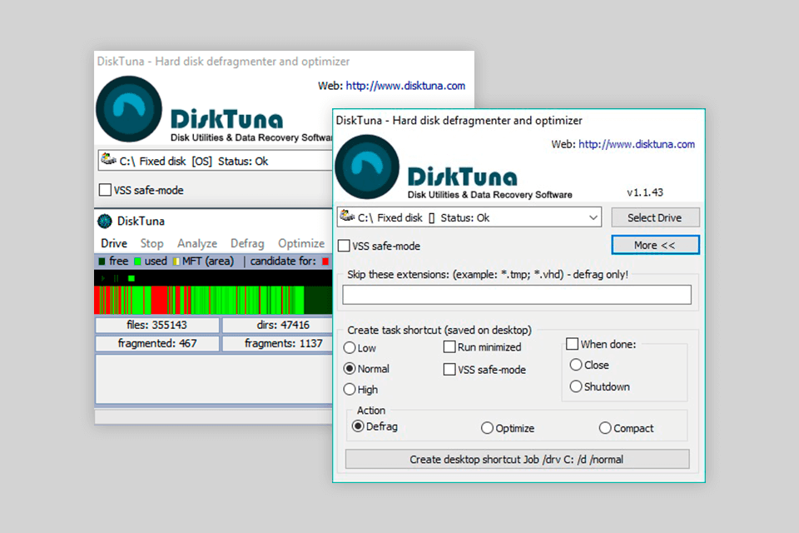Open disktuna.com link in back window
This screenshot has height=533, width=799.
click(405, 86)
